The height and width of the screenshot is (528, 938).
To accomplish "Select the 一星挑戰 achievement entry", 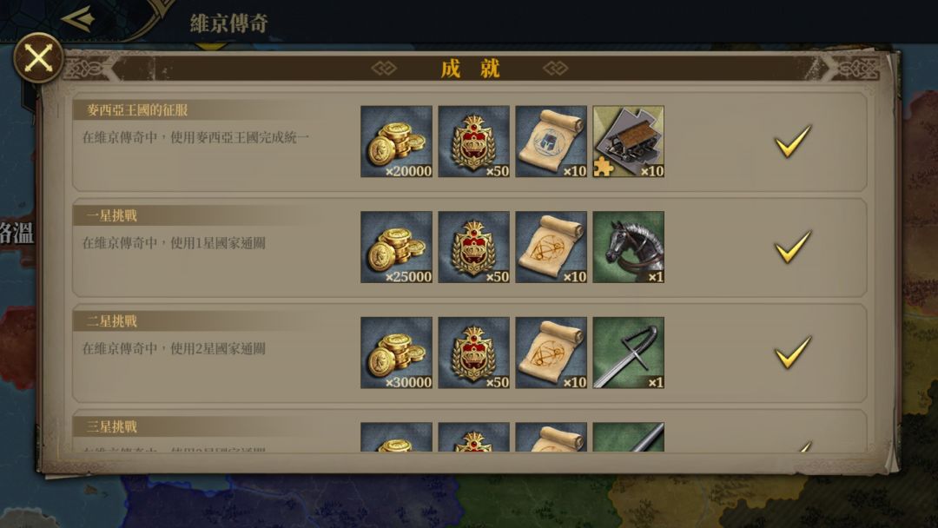I will (470, 247).
